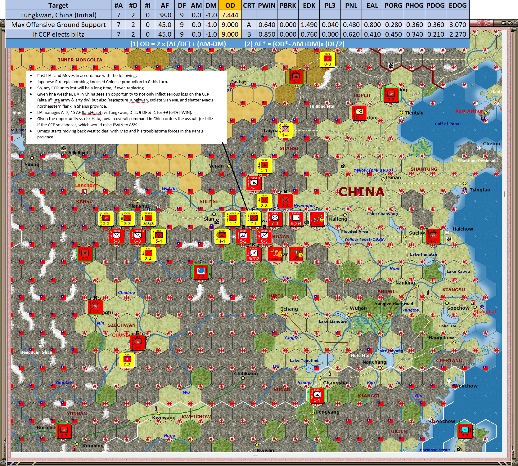Click the Kaifeng city marker

[x=345, y=214]
